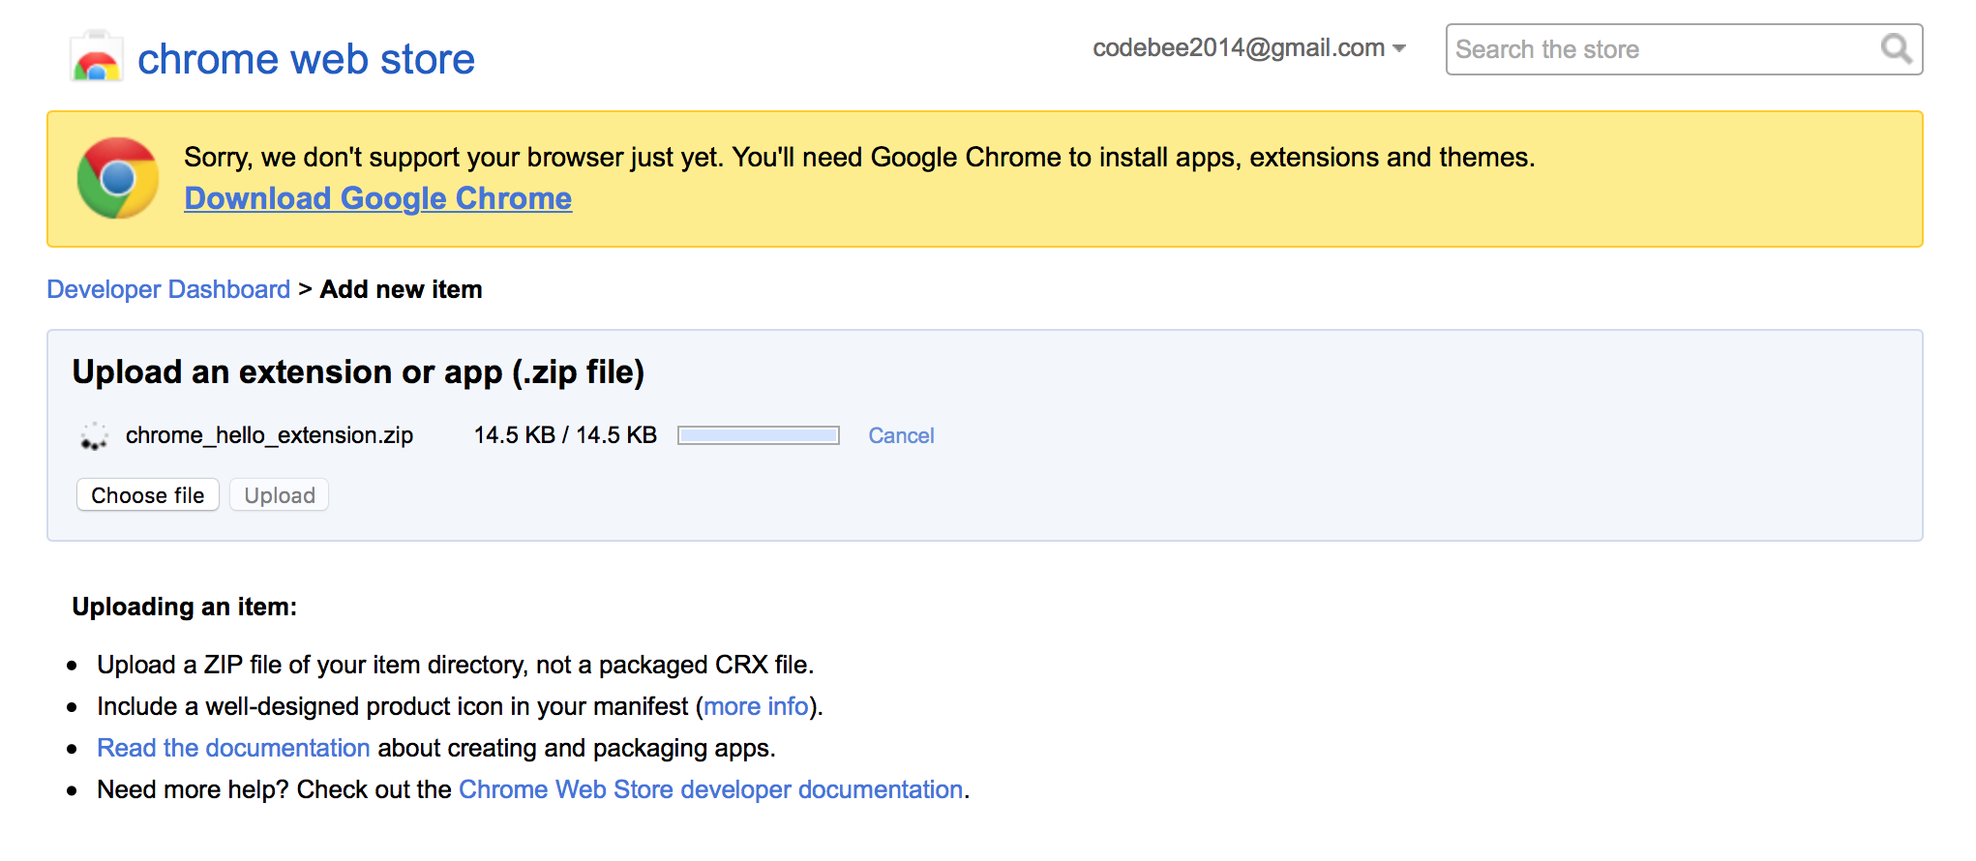The width and height of the screenshot is (1976, 861).
Task: Click the upload progress bar
Action: [759, 435]
